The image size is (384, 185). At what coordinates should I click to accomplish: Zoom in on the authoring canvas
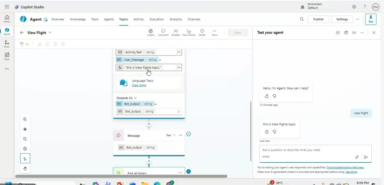pos(25,120)
